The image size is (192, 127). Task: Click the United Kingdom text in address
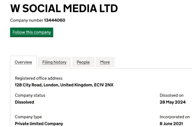coord(77,85)
